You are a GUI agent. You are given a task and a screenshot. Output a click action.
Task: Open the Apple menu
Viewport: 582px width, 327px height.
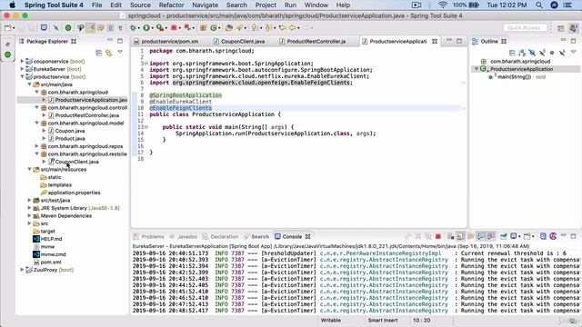(12, 5)
